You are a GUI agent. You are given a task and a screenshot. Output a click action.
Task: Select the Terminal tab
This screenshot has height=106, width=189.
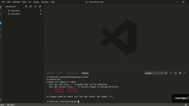click(x=85, y=73)
